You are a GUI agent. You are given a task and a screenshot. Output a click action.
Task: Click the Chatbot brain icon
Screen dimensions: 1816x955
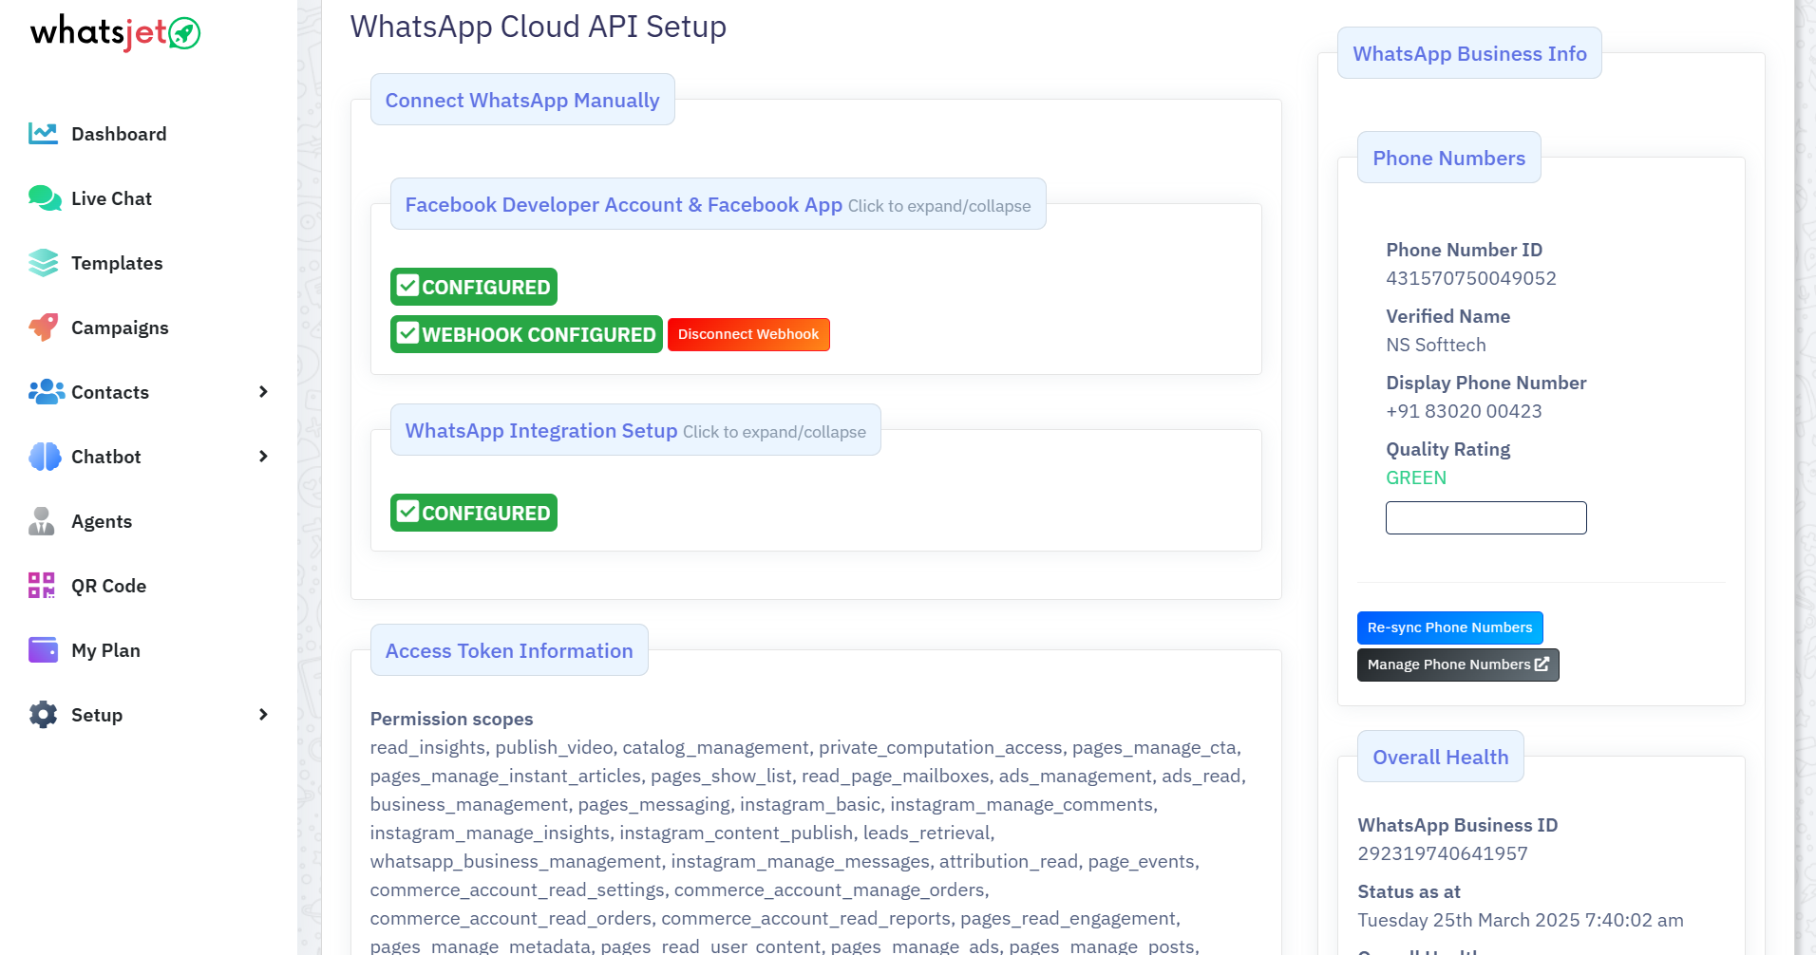click(x=45, y=457)
